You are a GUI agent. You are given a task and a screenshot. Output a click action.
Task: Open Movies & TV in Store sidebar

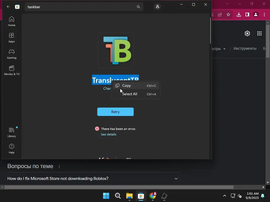coord(12,70)
